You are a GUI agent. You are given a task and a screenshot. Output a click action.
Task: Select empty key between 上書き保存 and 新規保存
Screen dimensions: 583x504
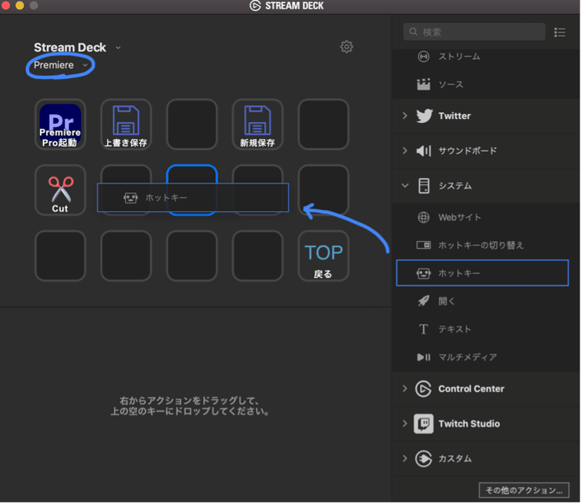(x=192, y=124)
